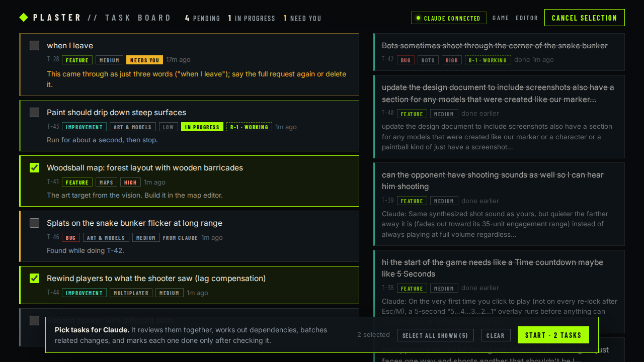Screen dimensions: 644x362
Task: Click the "2 selected" count label
Action: coord(373,335)
